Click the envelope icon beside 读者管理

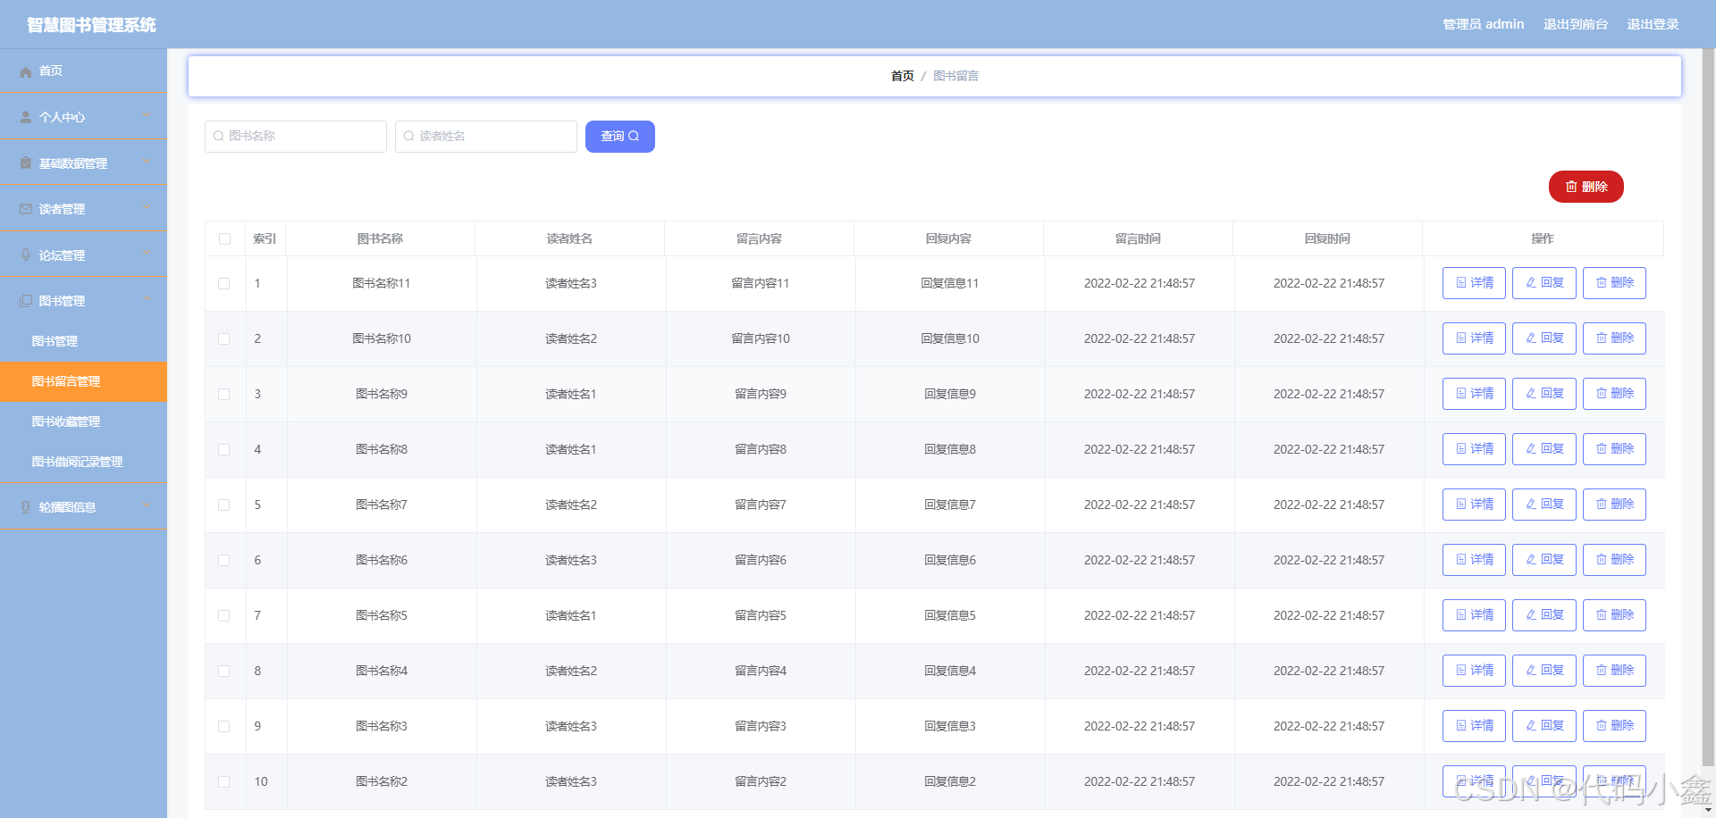[x=26, y=209]
